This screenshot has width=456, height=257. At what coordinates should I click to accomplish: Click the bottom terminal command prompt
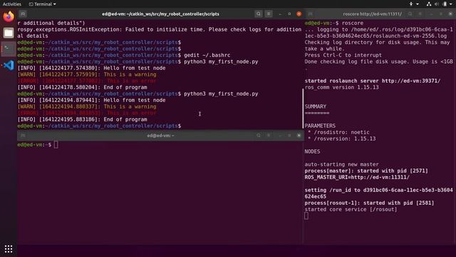[38, 144]
